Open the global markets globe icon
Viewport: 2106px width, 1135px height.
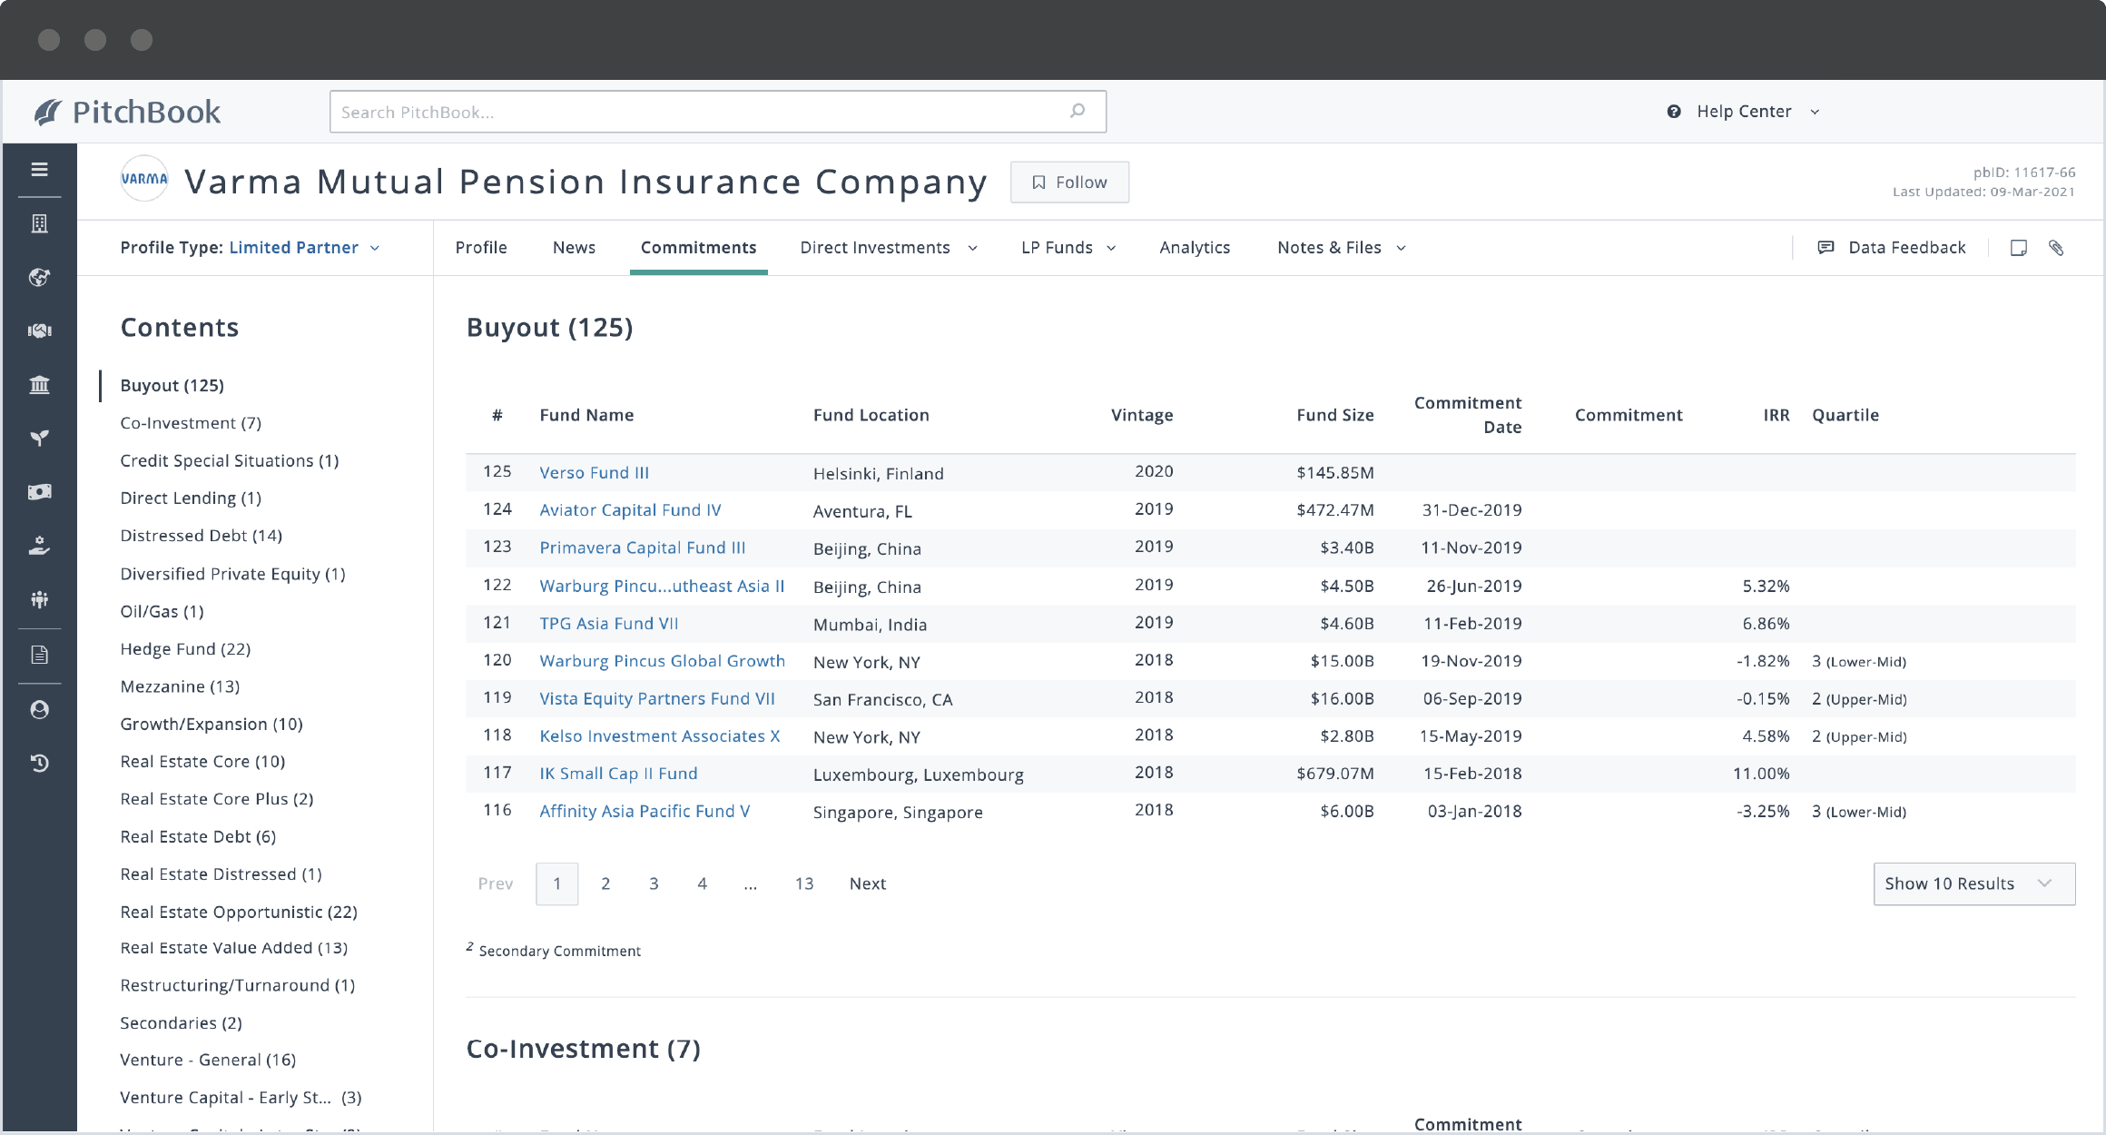coord(40,278)
